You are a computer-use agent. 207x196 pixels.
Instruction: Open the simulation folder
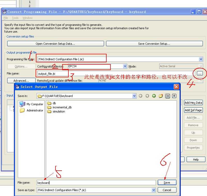click(56, 111)
